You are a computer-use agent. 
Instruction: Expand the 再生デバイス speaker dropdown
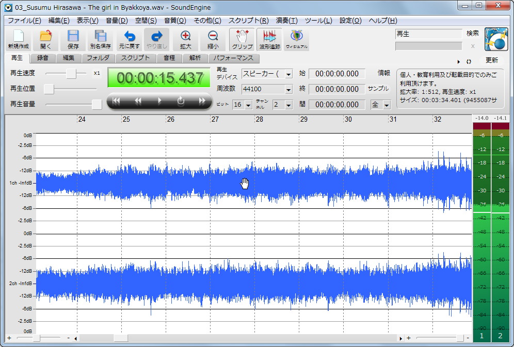[x=288, y=74]
